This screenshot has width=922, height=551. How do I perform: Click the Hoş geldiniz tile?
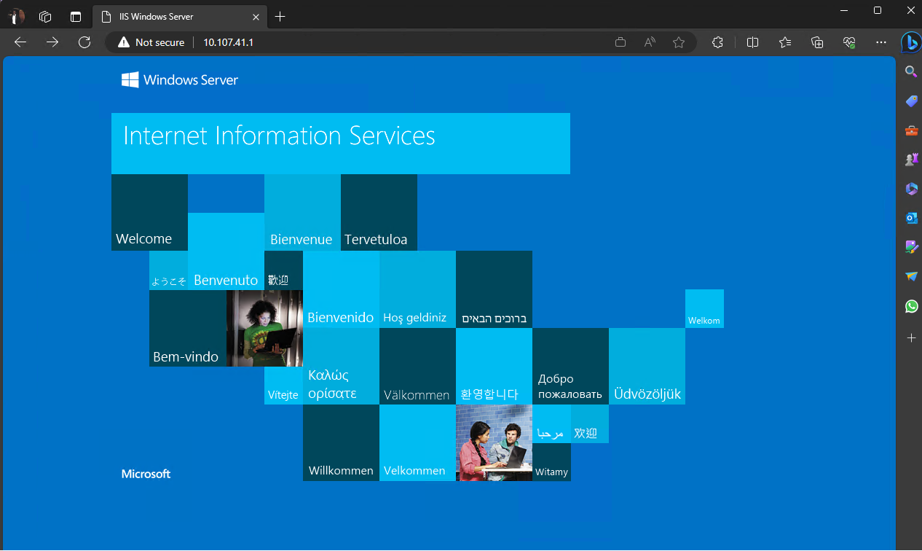(417, 289)
